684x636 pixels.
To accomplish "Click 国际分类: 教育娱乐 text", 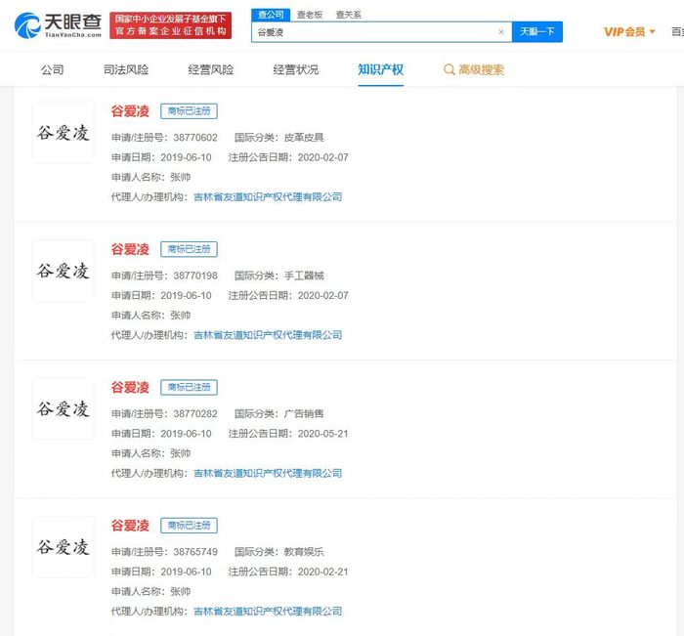I will (279, 552).
